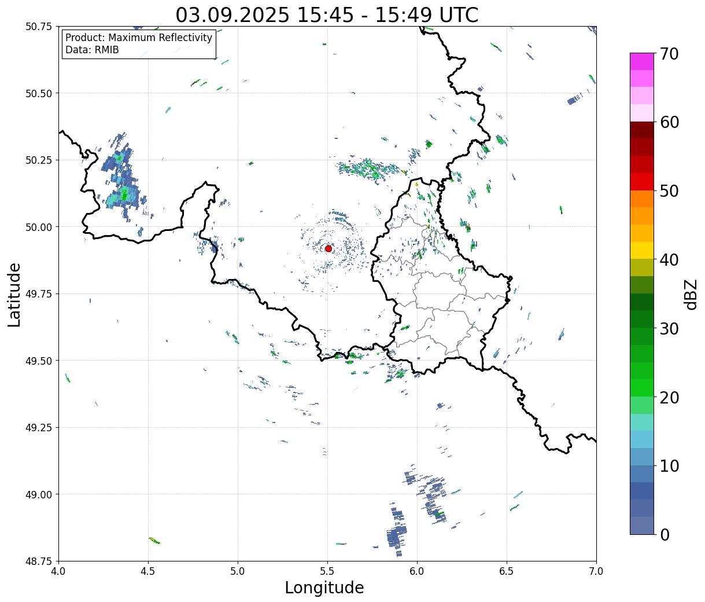Click the bright green colorbar swatch just above 20
Viewport: 705px width, 602px height.
(x=642, y=387)
